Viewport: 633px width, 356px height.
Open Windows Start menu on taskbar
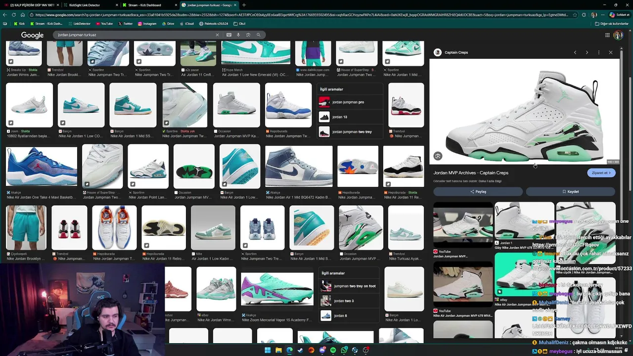point(268,350)
